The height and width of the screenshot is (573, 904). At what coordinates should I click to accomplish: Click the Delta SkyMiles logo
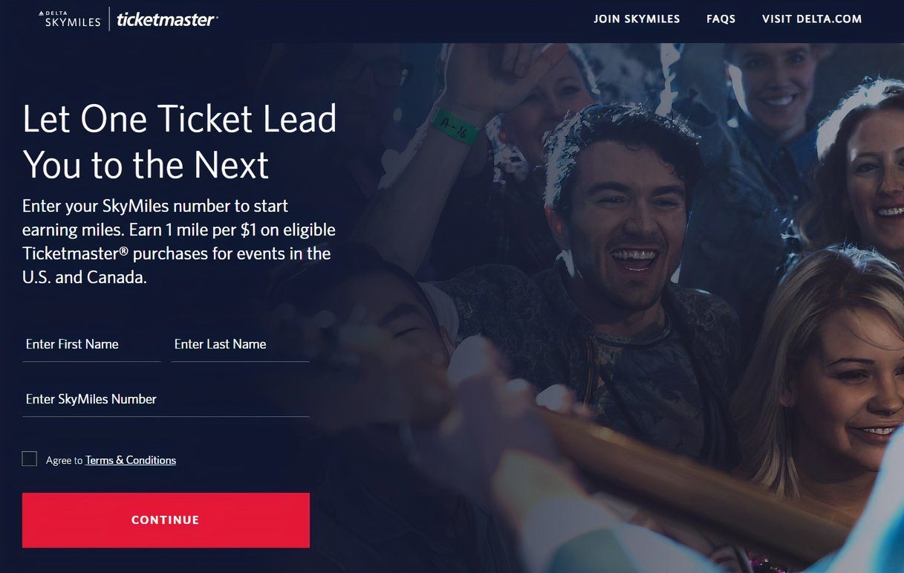click(x=69, y=19)
